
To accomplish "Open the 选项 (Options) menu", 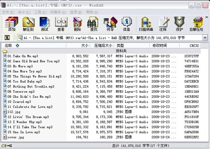I will (76, 12).
